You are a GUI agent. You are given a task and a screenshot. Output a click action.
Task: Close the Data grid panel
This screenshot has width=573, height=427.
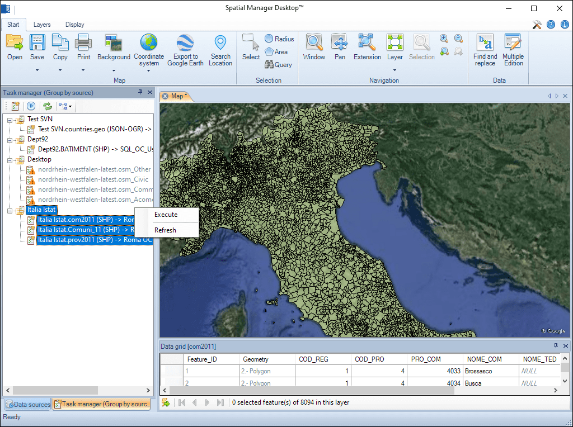566,345
